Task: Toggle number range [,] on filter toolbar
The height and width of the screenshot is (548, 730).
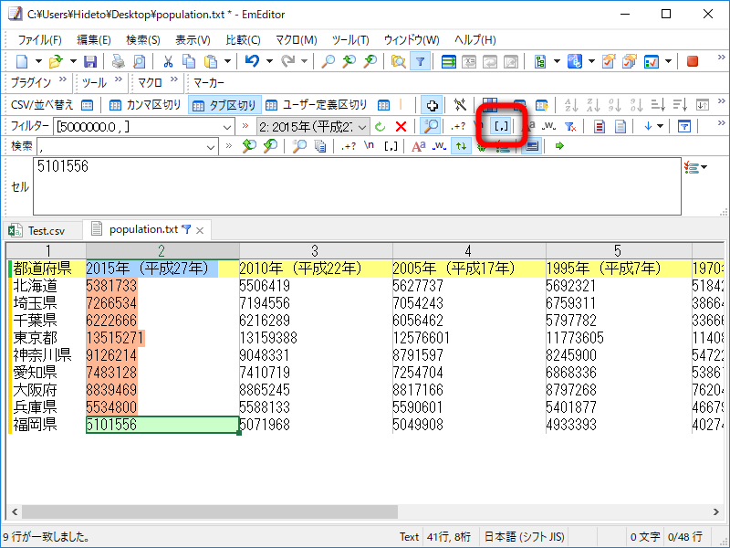Action: pos(501,126)
